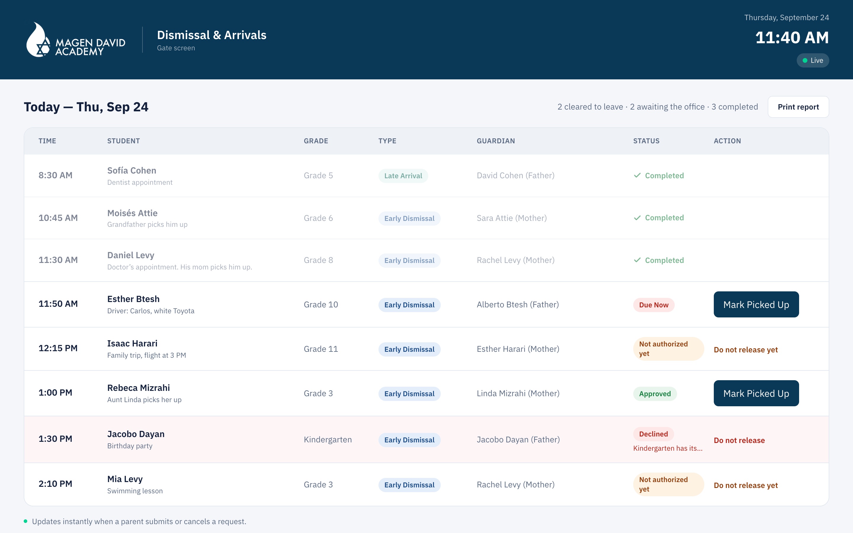Click Do not release yet for Isaac Harari
The image size is (853, 533).
[x=745, y=350]
